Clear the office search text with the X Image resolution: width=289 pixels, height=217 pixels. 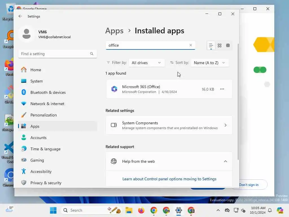pos(191,45)
